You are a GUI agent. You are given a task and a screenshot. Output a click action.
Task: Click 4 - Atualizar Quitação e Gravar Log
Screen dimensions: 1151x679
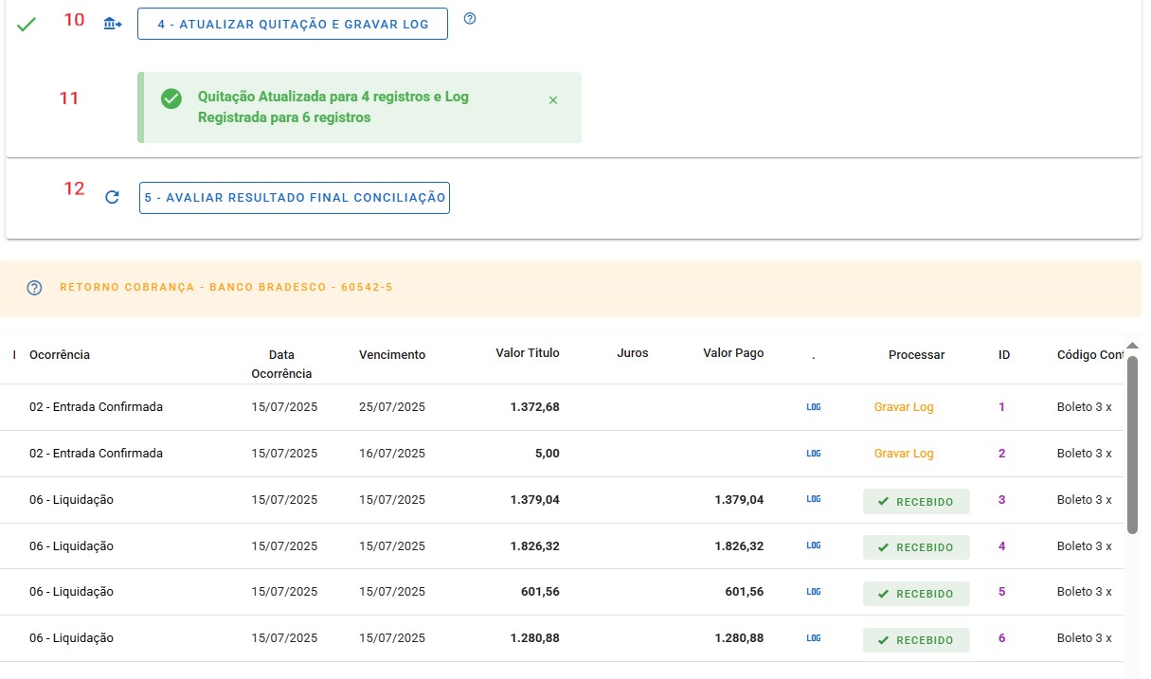pos(293,24)
